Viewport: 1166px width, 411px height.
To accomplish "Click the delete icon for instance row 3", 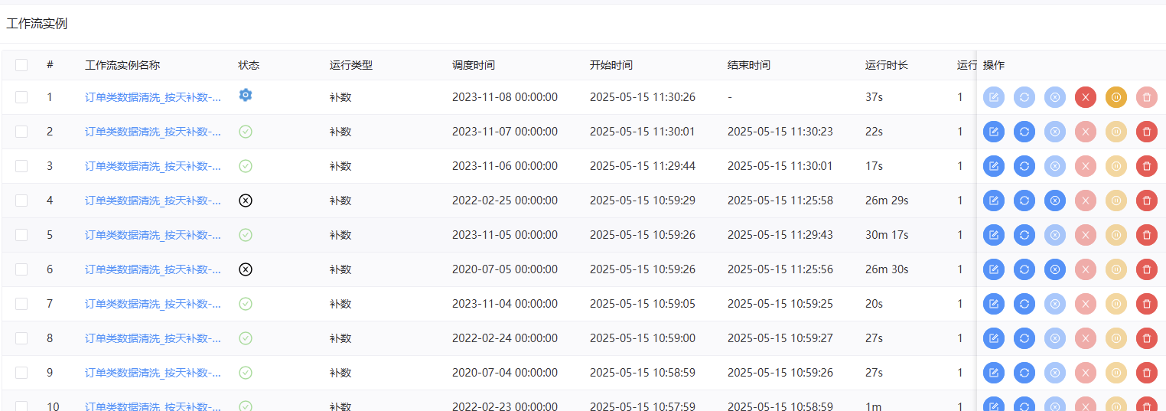I will tap(1146, 166).
